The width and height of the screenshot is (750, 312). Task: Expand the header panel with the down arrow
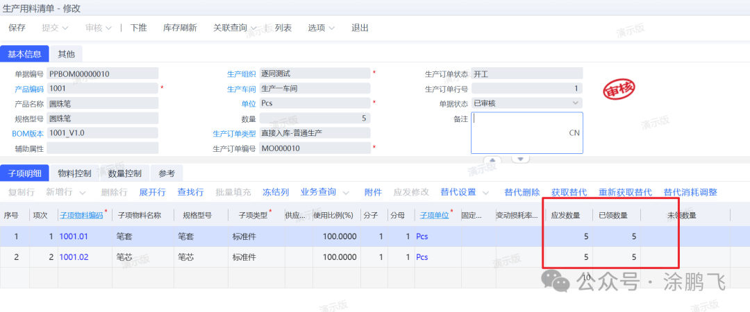[x=520, y=159]
